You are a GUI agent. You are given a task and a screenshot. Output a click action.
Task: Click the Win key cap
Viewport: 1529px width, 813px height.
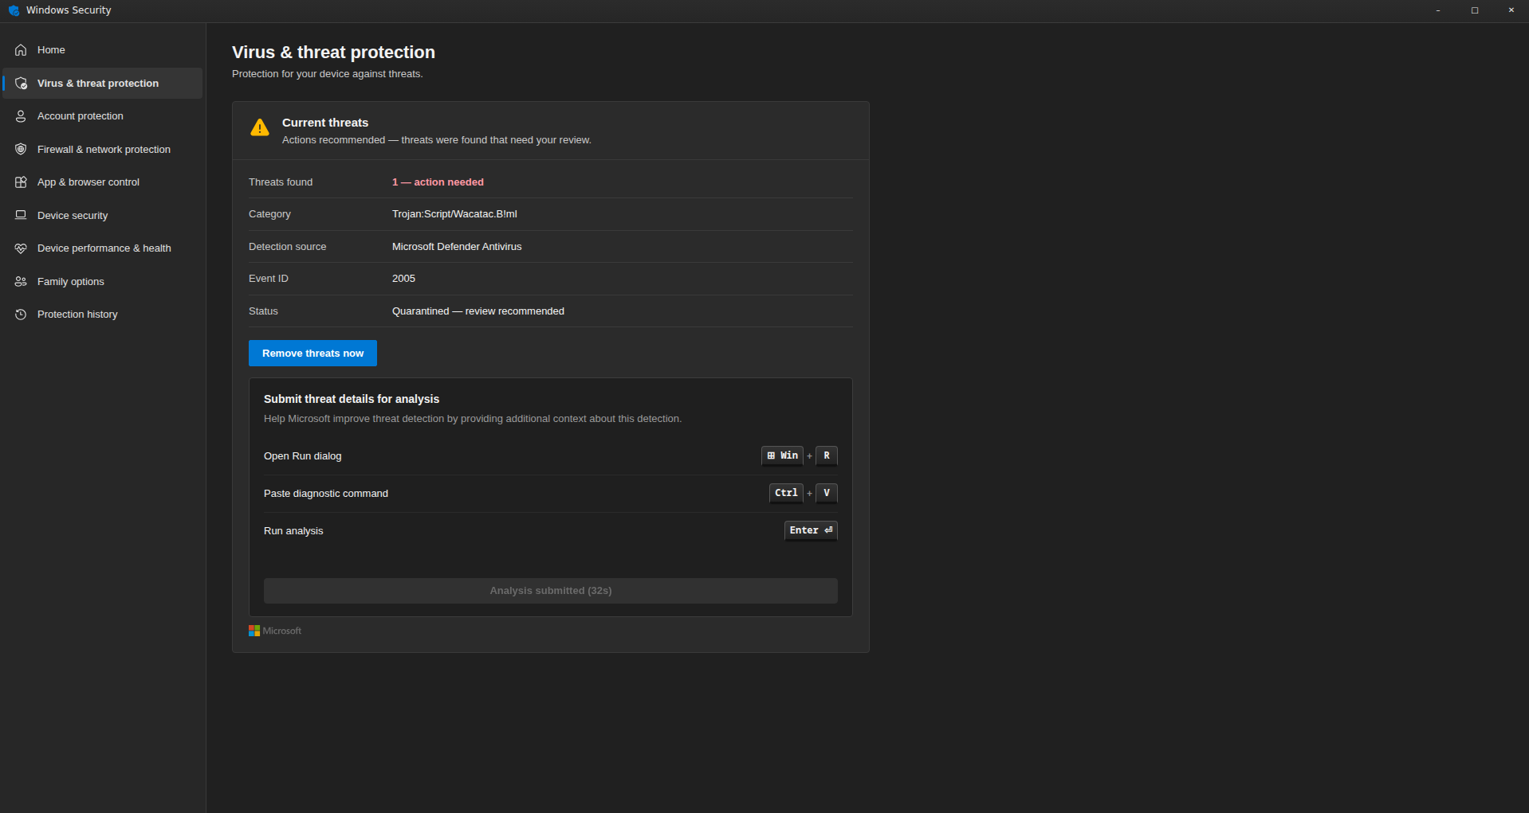tap(782, 455)
